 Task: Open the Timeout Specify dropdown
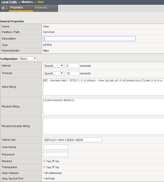(53, 73)
